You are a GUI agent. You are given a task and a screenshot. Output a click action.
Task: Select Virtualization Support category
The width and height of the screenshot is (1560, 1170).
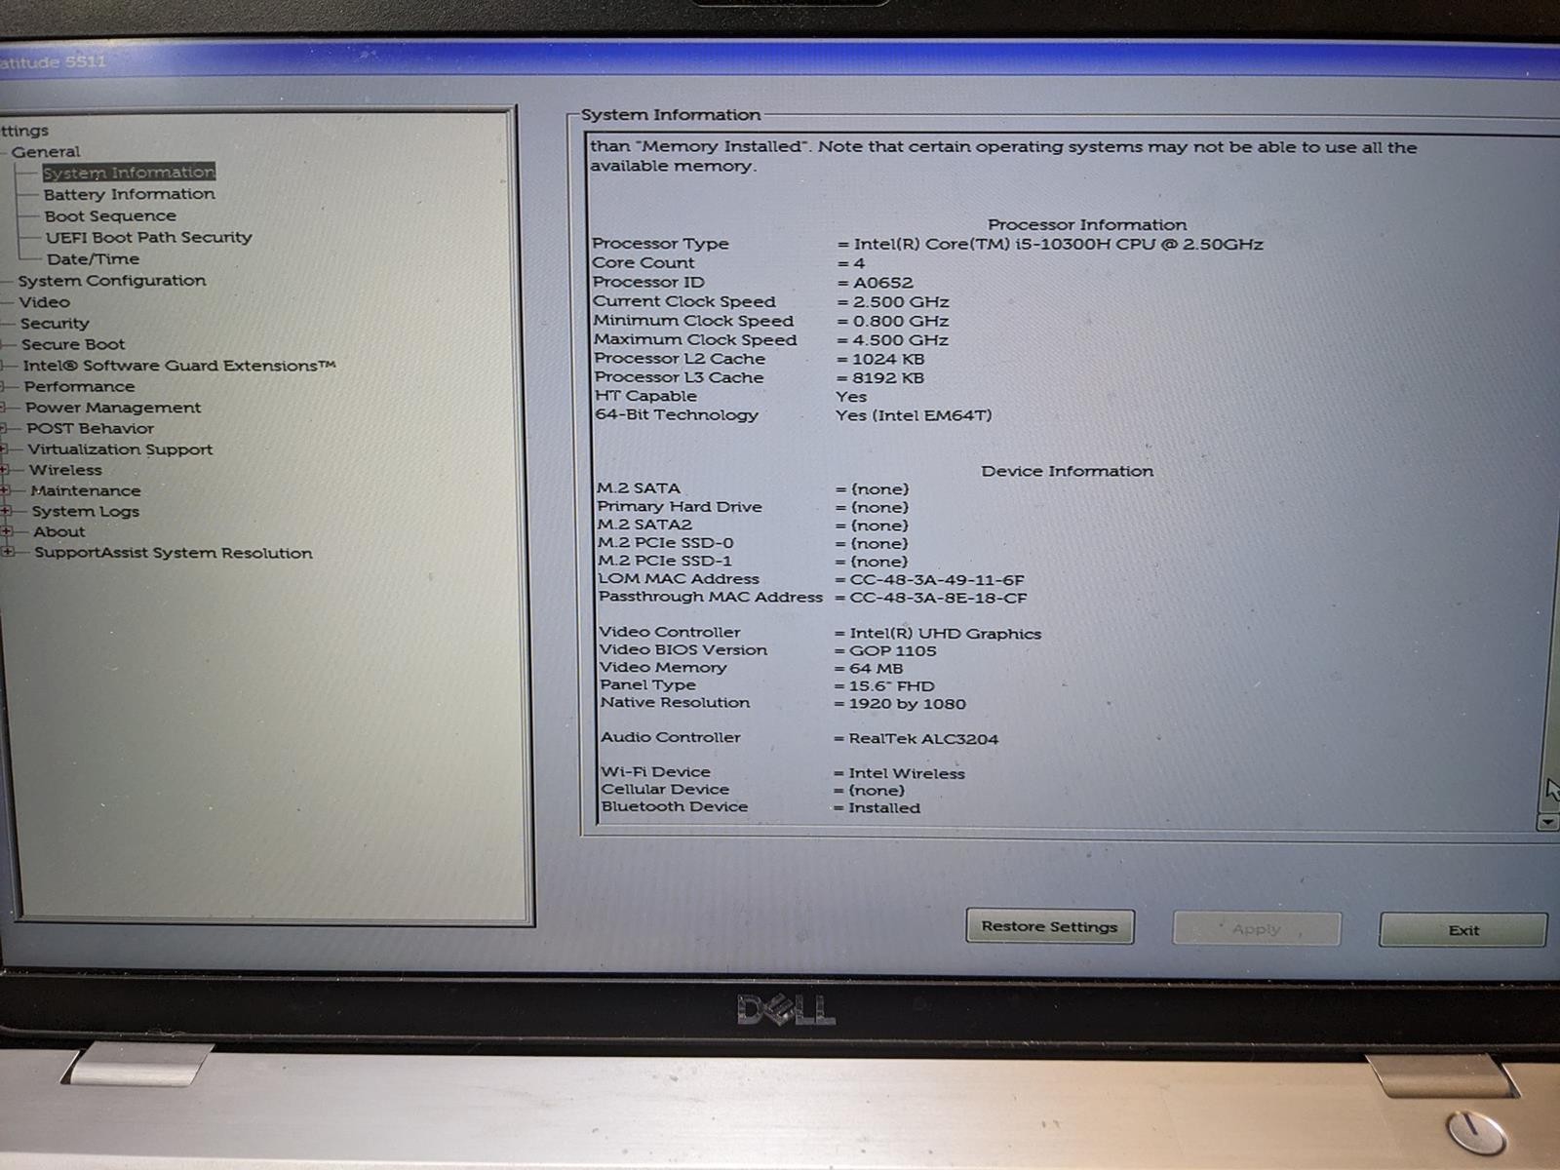pyautogui.click(x=120, y=449)
